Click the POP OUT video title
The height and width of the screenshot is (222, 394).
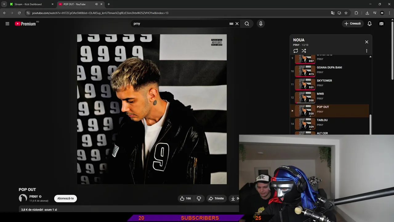pos(27,190)
